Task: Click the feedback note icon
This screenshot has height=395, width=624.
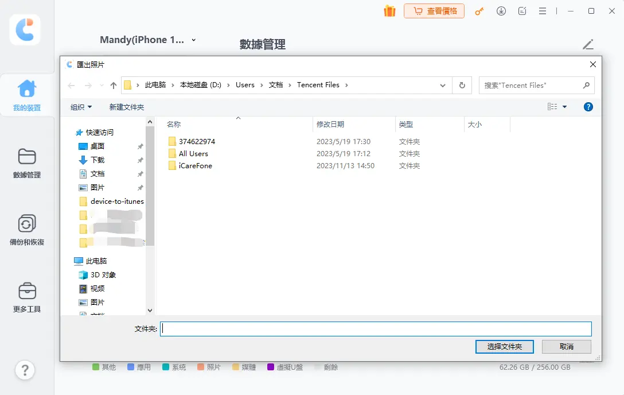Action: (522, 11)
